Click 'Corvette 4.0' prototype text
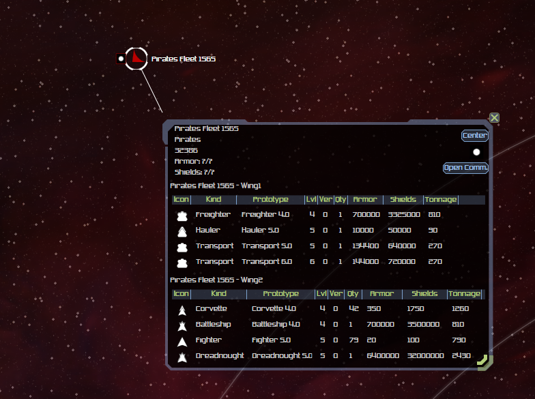The width and height of the screenshot is (535, 399). point(274,308)
